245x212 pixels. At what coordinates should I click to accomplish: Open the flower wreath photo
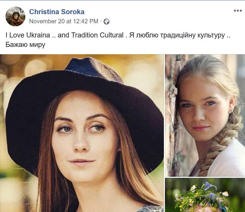point(205,195)
